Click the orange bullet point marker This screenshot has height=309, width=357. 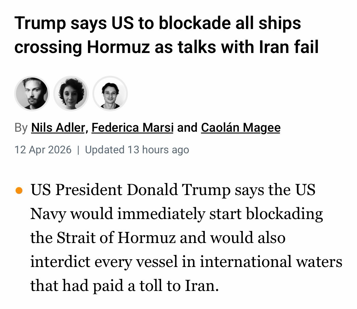[x=19, y=190]
